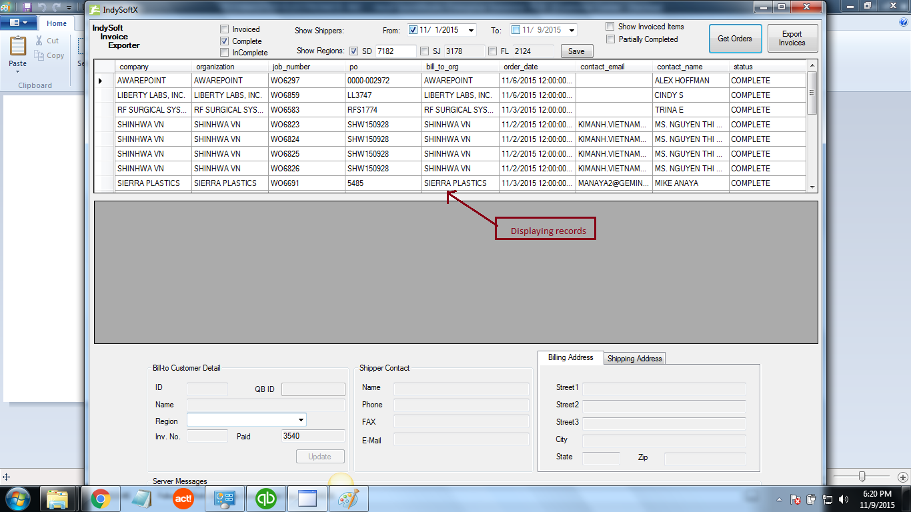Uncheck the Complete status checkbox
Screen dimensions: 911x512
tap(225, 41)
